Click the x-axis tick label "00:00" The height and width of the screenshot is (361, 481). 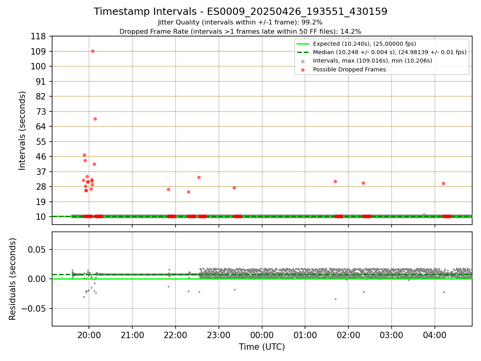coord(262,335)
